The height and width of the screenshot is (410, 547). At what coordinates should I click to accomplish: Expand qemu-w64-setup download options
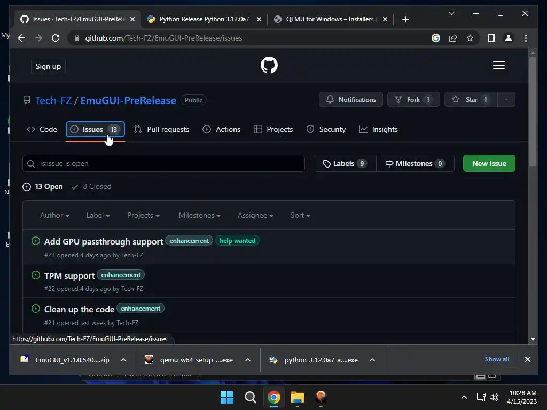[248, 360]
